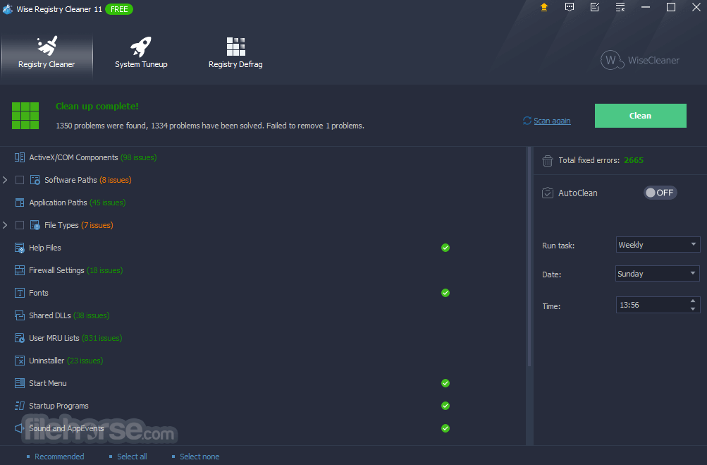Open the Registry Defrag tab
The width and height of the screenshot is (707, 465).
tap(235, 52)
